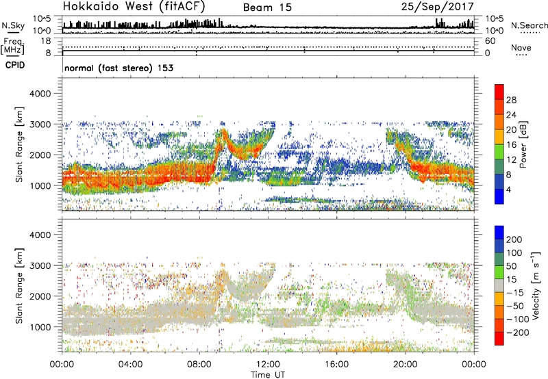Click the '1000' tick of the velocity panel

[40, 327]
